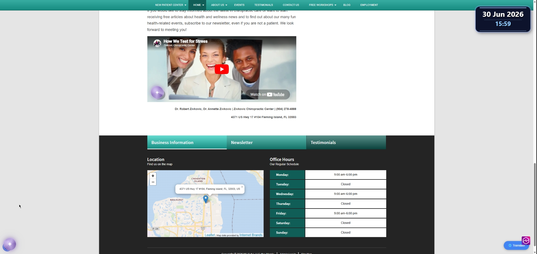Image resolution: width=537 pixels, height=254 pixels.
Task: Click the scrollbar down arrow
Action: tap(535, 252)
